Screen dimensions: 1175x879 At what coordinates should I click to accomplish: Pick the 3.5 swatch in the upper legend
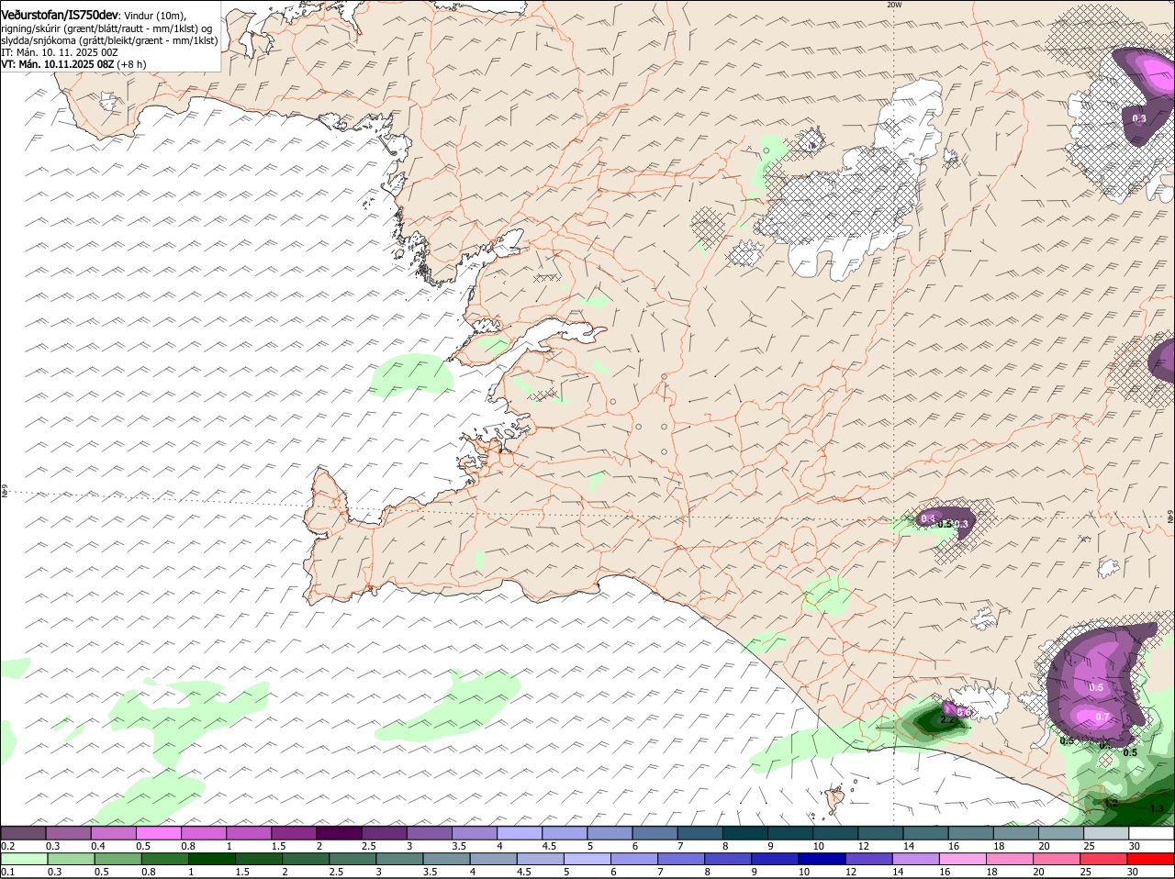pos(473,832)
